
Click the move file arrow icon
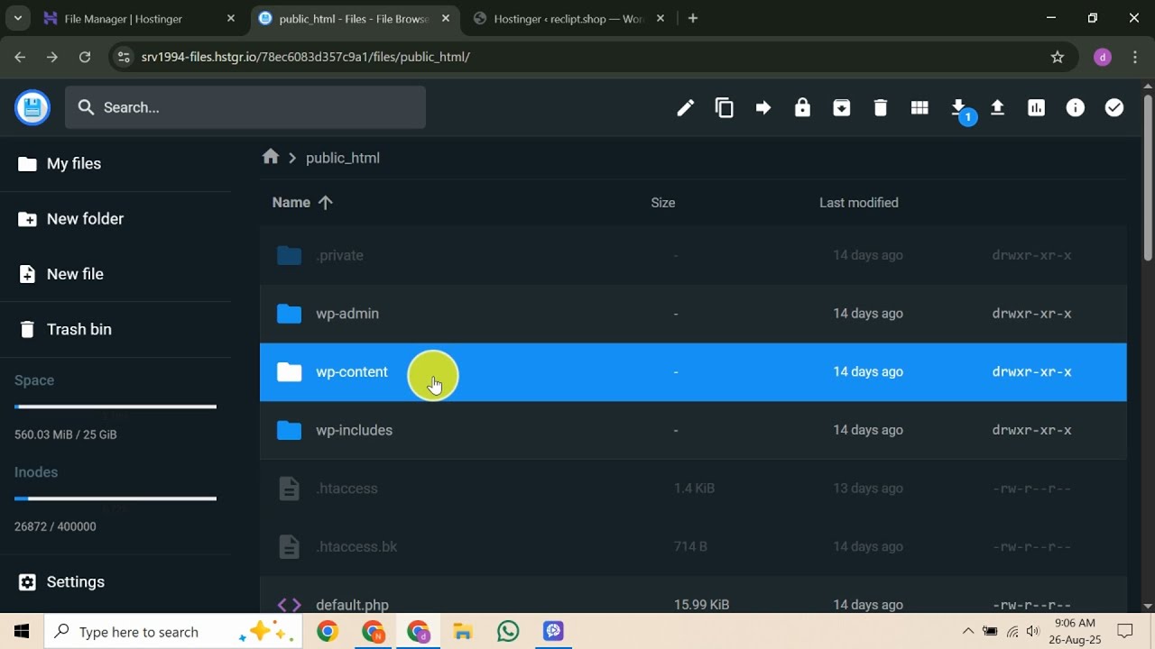click(763, 108)
